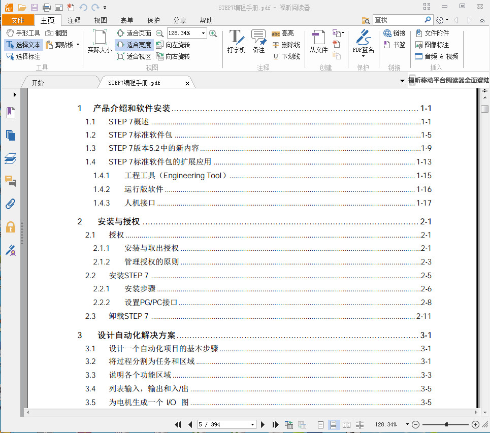
Task: Toggle the 选择文本 text selection mode
Action: 25,44
